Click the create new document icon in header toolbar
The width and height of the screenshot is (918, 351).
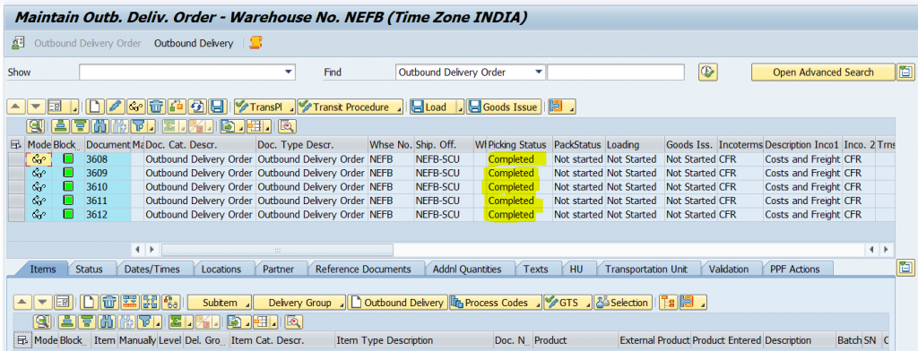95,107
